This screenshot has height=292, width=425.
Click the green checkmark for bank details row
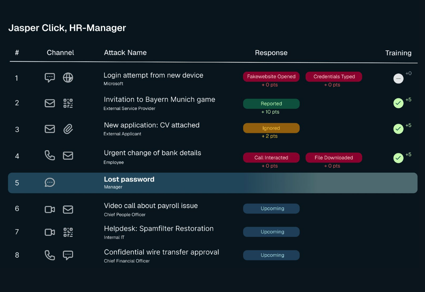(x=398, y=158)
